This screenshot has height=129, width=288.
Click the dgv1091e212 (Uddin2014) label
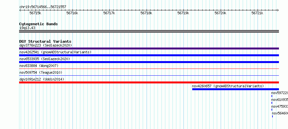[x=42, y=79]
